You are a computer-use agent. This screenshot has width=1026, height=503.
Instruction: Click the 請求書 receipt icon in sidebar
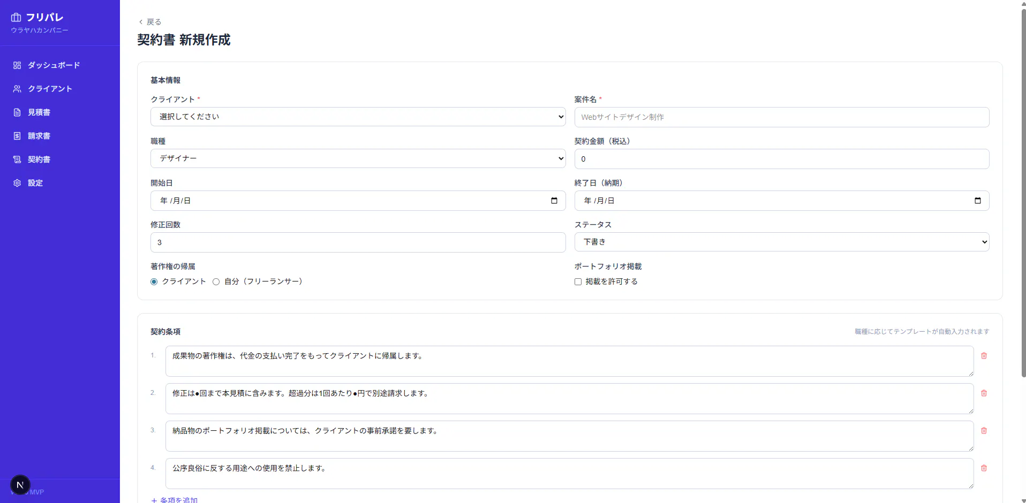coord(17,136)
